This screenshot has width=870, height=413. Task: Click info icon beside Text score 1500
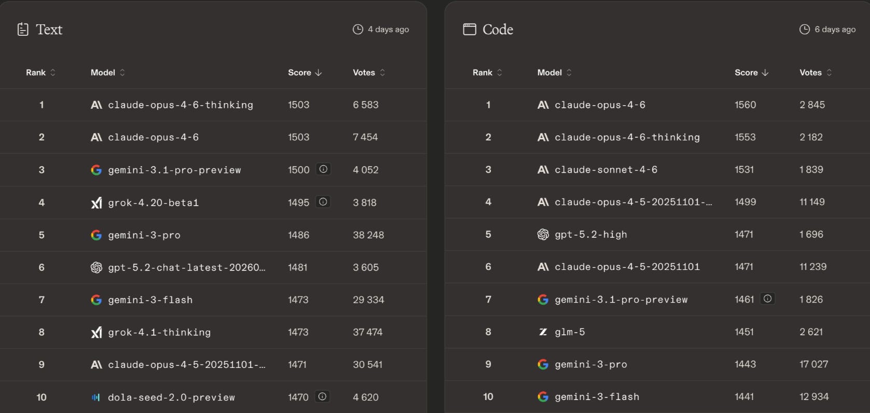[323, 169]
